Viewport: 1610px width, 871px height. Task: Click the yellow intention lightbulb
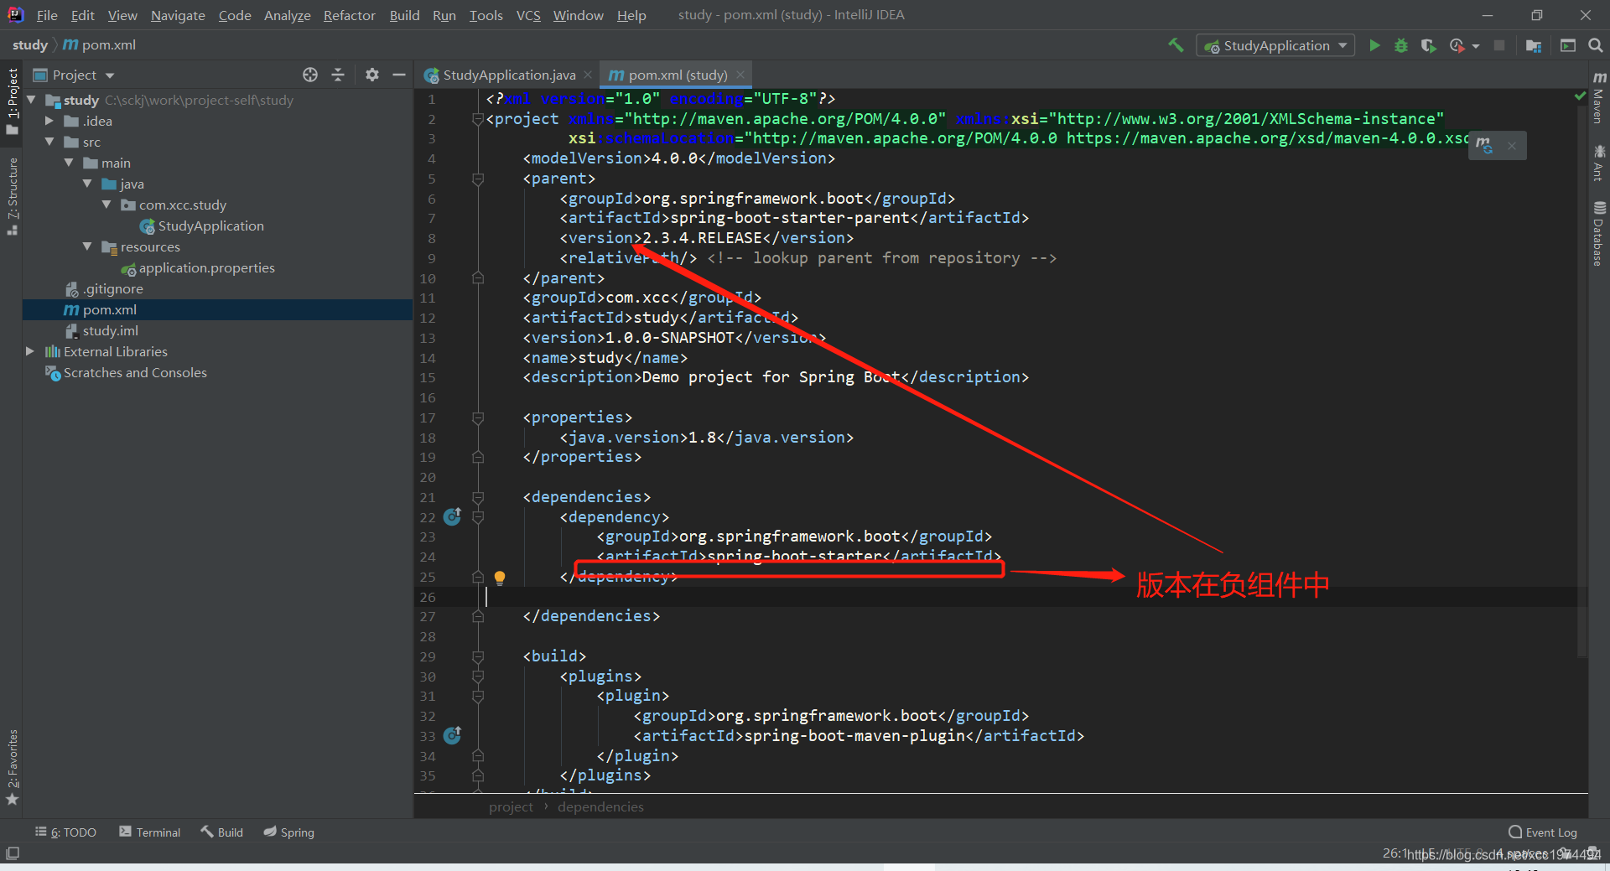pyautogui.click(x=500, y=577)
